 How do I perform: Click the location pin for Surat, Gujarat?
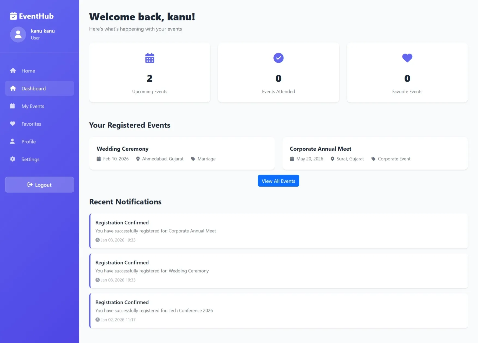pyautogui.click(x=332, y=159)
